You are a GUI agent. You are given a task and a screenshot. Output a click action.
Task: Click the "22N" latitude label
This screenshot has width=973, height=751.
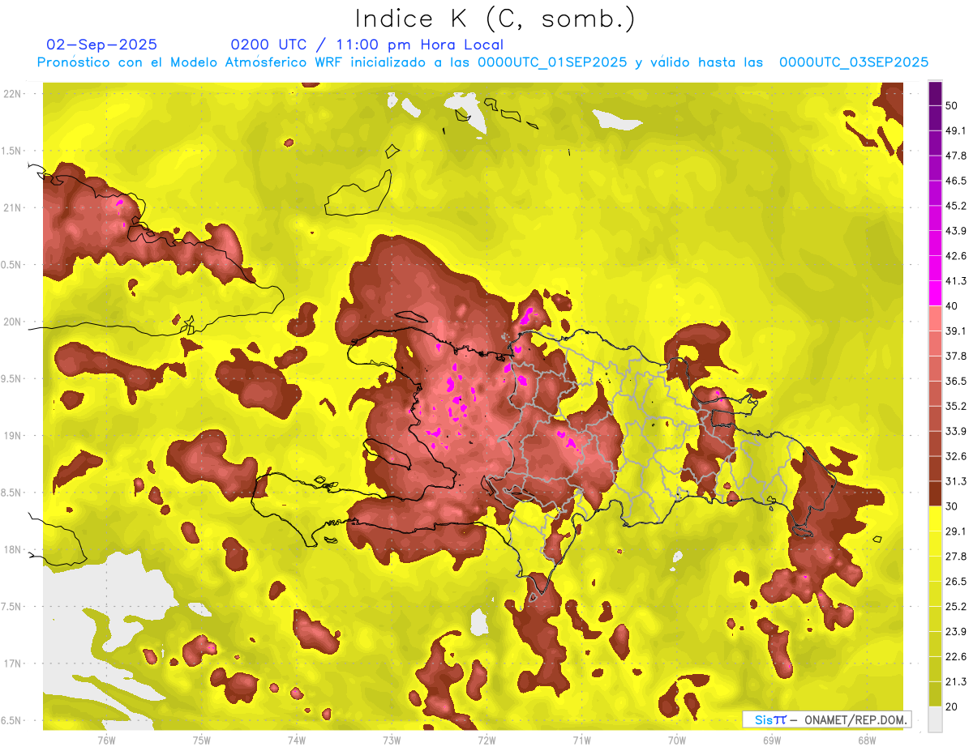pyautogui.click(x=13, y=94)
